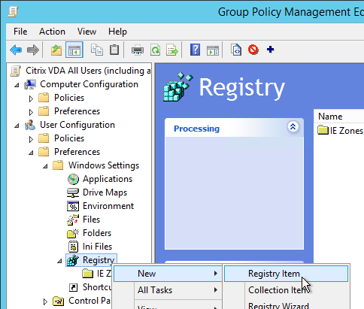This screenshot has width=364, height=309.
Task: Collapse the User Configuration node
Action: coord(17,126)
